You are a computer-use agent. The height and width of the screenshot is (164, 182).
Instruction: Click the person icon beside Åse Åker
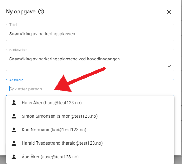coord(14,157)
